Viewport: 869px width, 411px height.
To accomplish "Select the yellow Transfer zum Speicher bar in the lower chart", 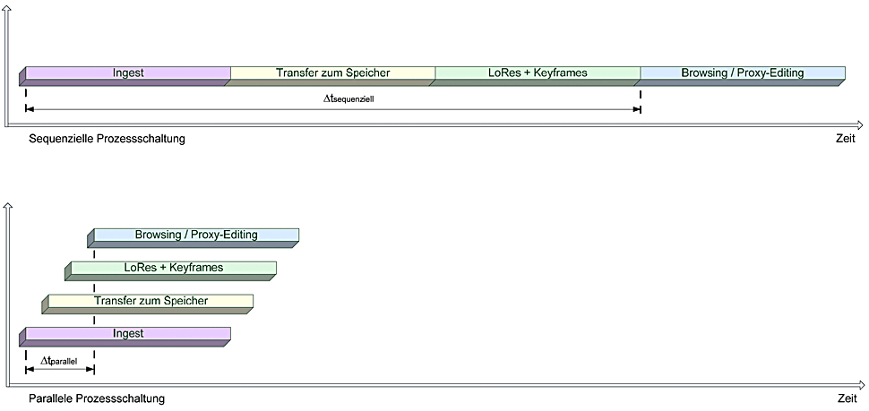I will click(151, 301).
